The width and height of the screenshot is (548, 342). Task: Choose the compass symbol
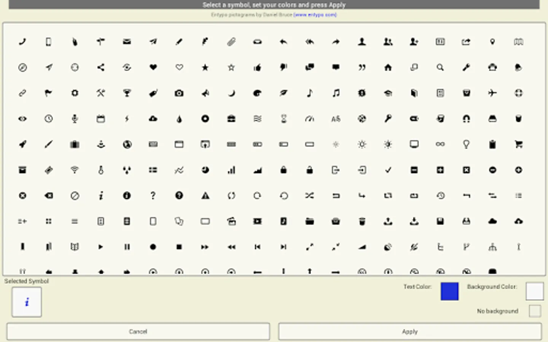pos(22,68)
